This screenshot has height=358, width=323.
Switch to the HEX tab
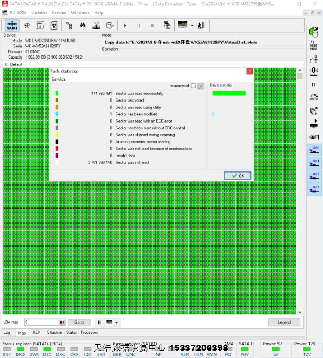pos(36,332)
